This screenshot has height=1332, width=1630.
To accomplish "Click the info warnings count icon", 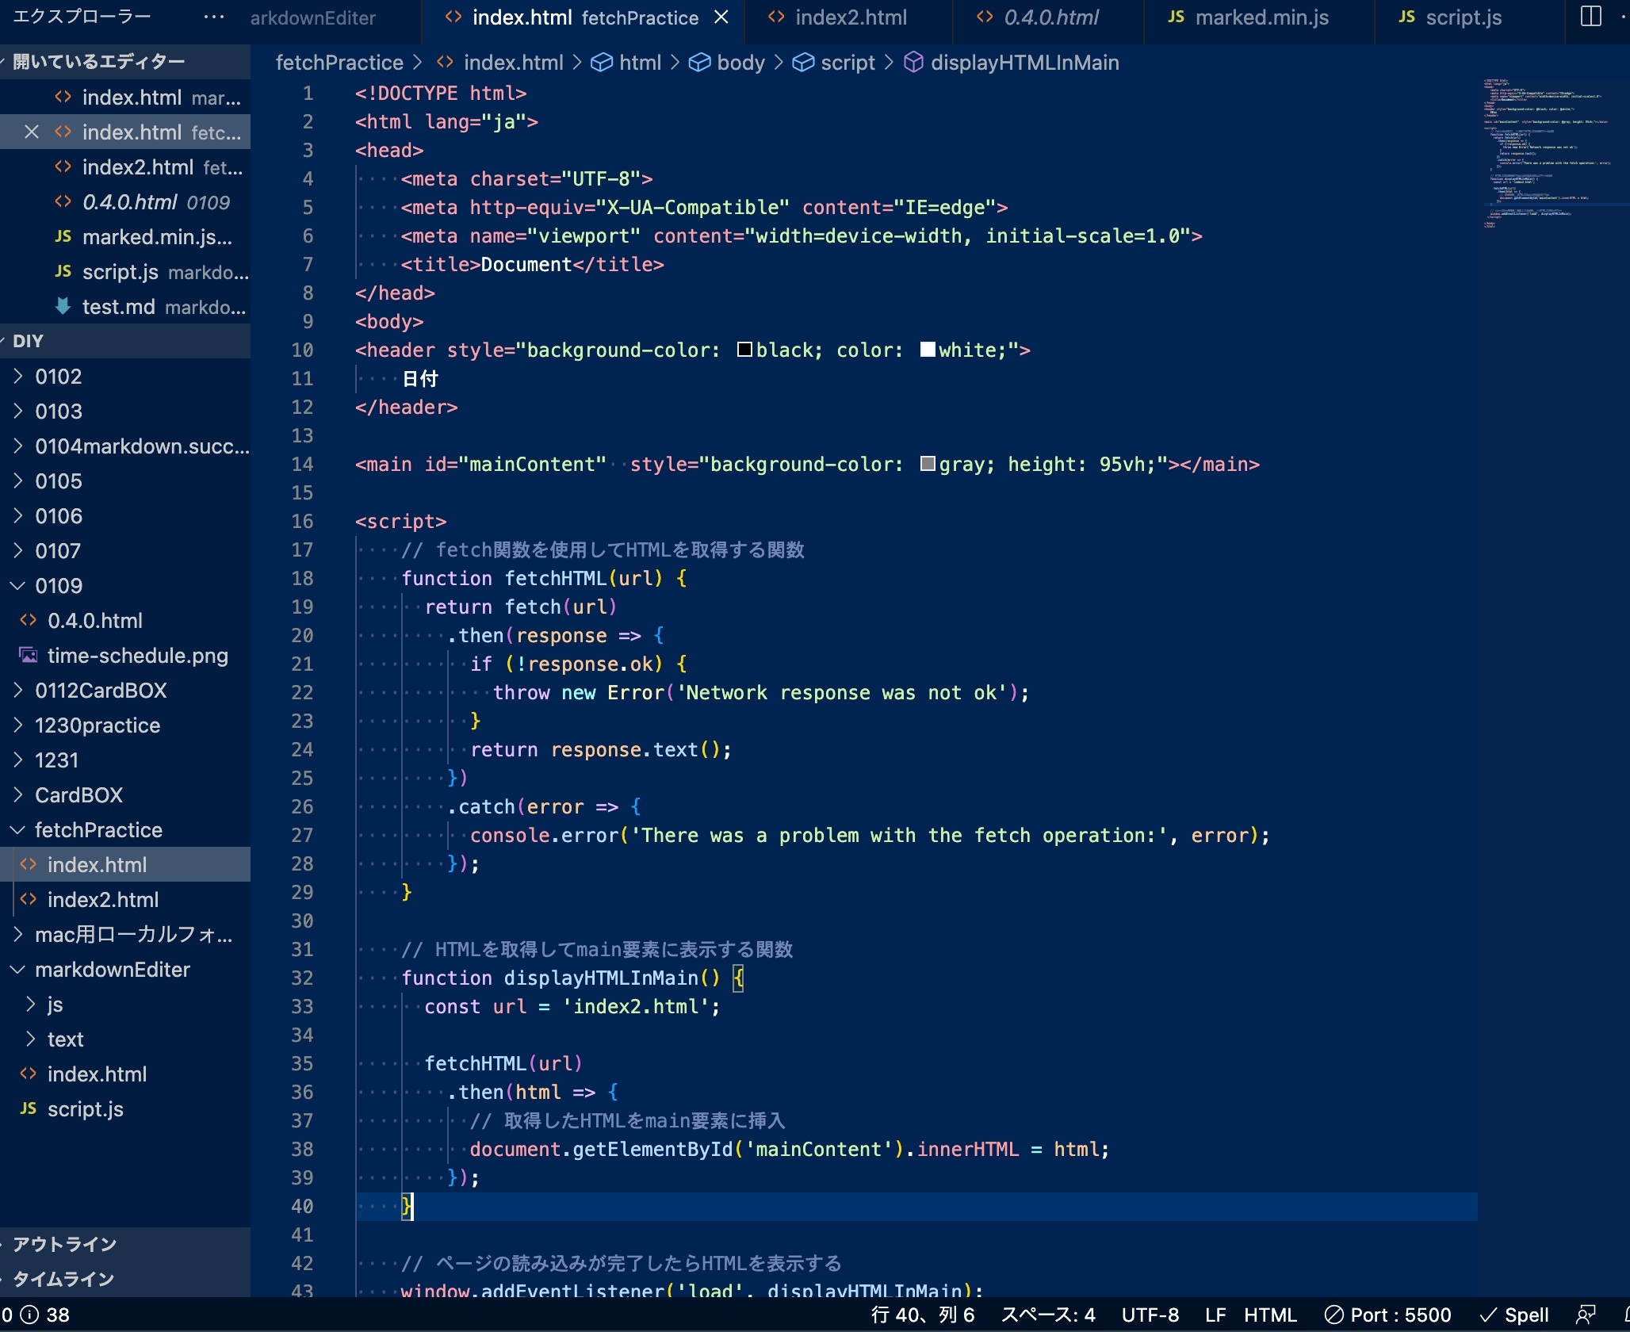I will tap(29, 1315).
